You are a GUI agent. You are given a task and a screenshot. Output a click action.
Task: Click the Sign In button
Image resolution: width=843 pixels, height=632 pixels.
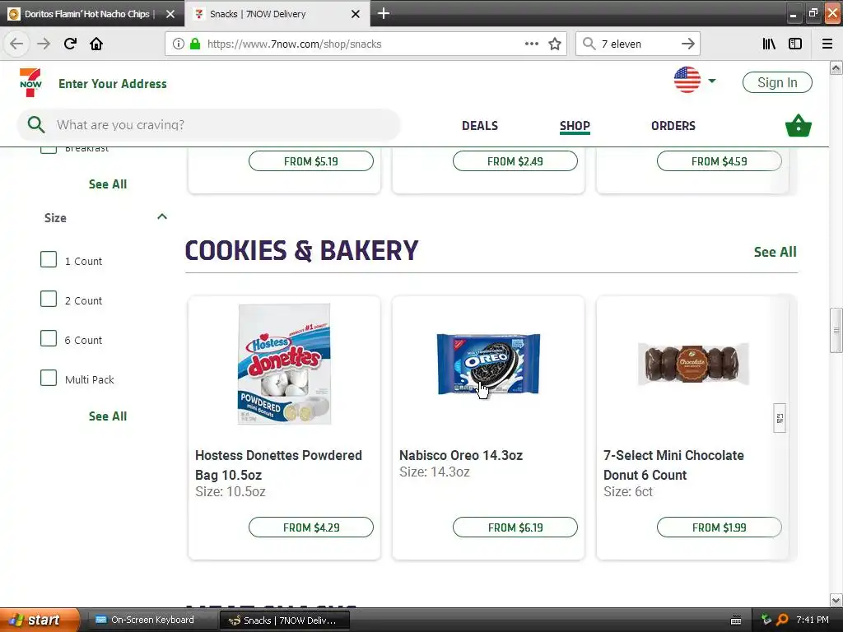(x=777, y=82)
